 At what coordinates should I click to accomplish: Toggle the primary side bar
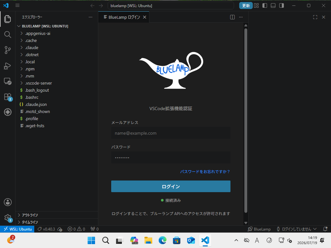pyautogui.click(x=265, y=6)
